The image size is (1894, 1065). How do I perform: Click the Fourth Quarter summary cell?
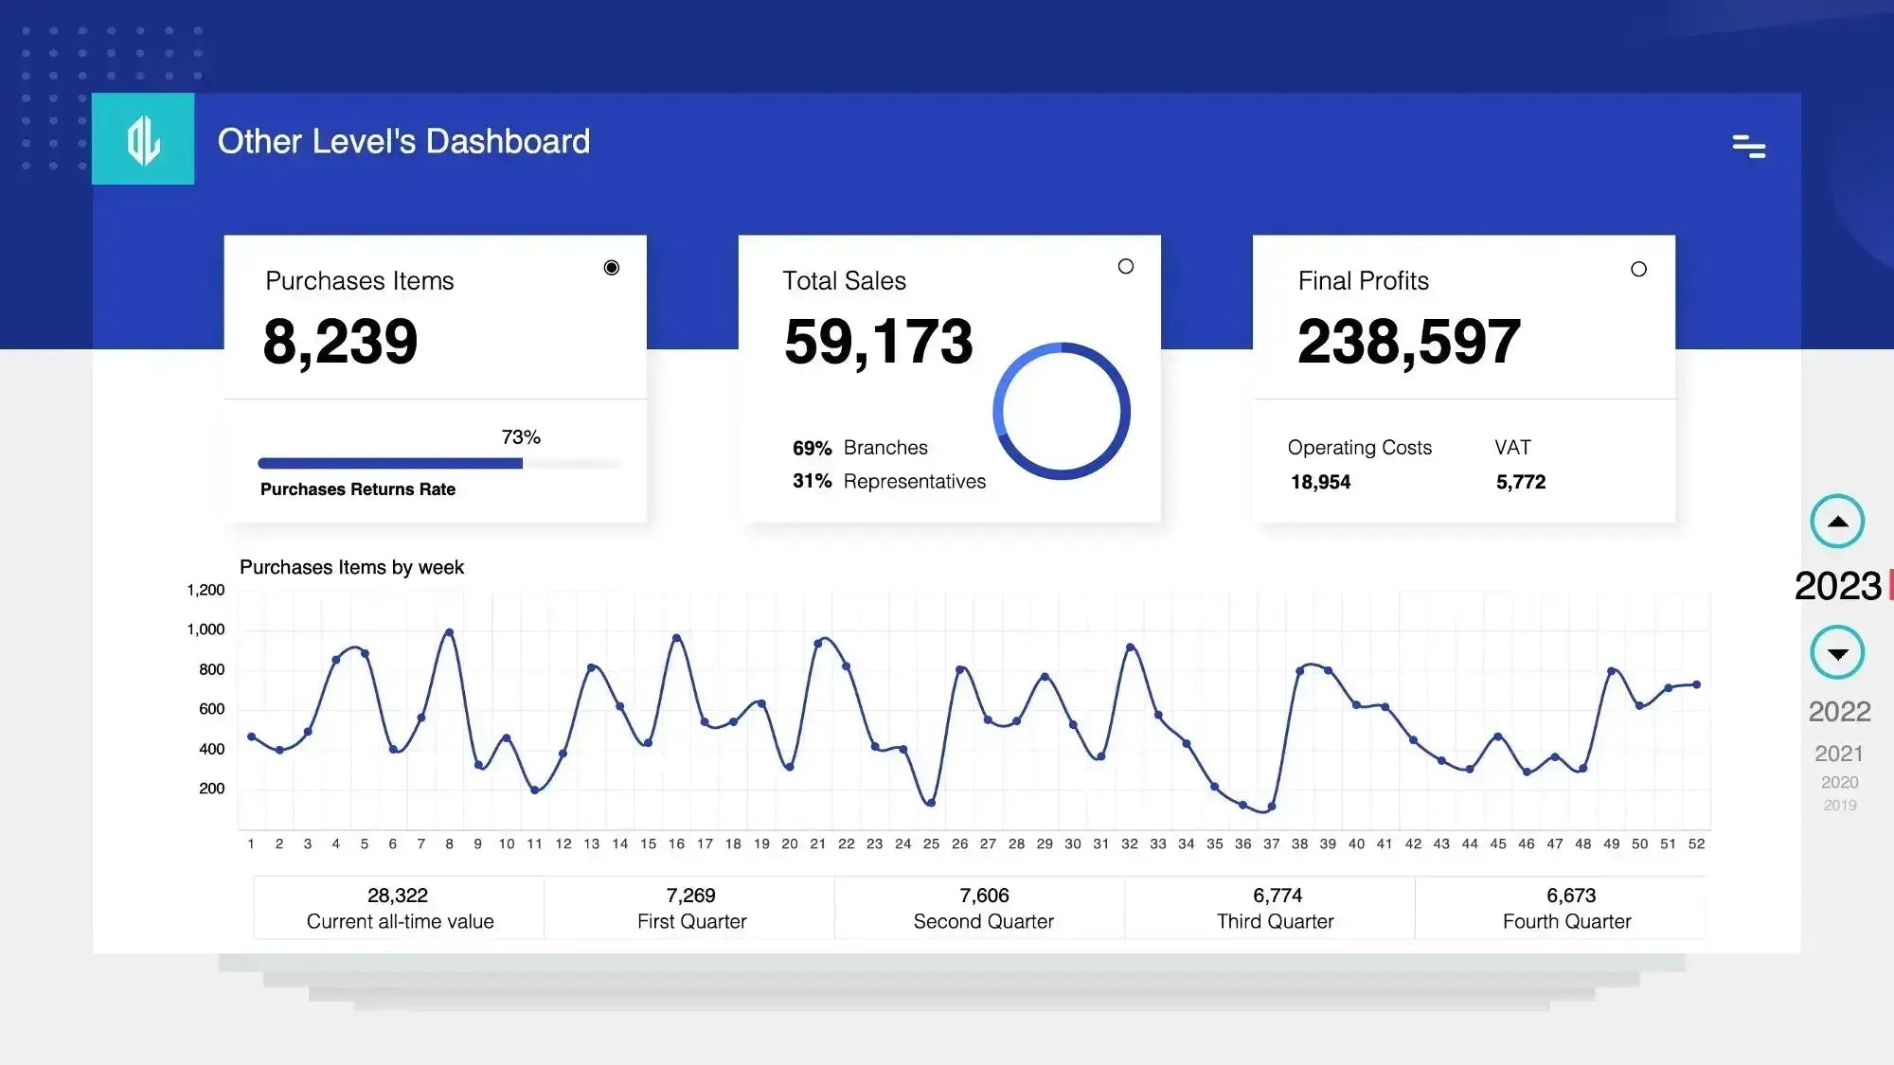pyautogui.click(x=1564, y=907)
